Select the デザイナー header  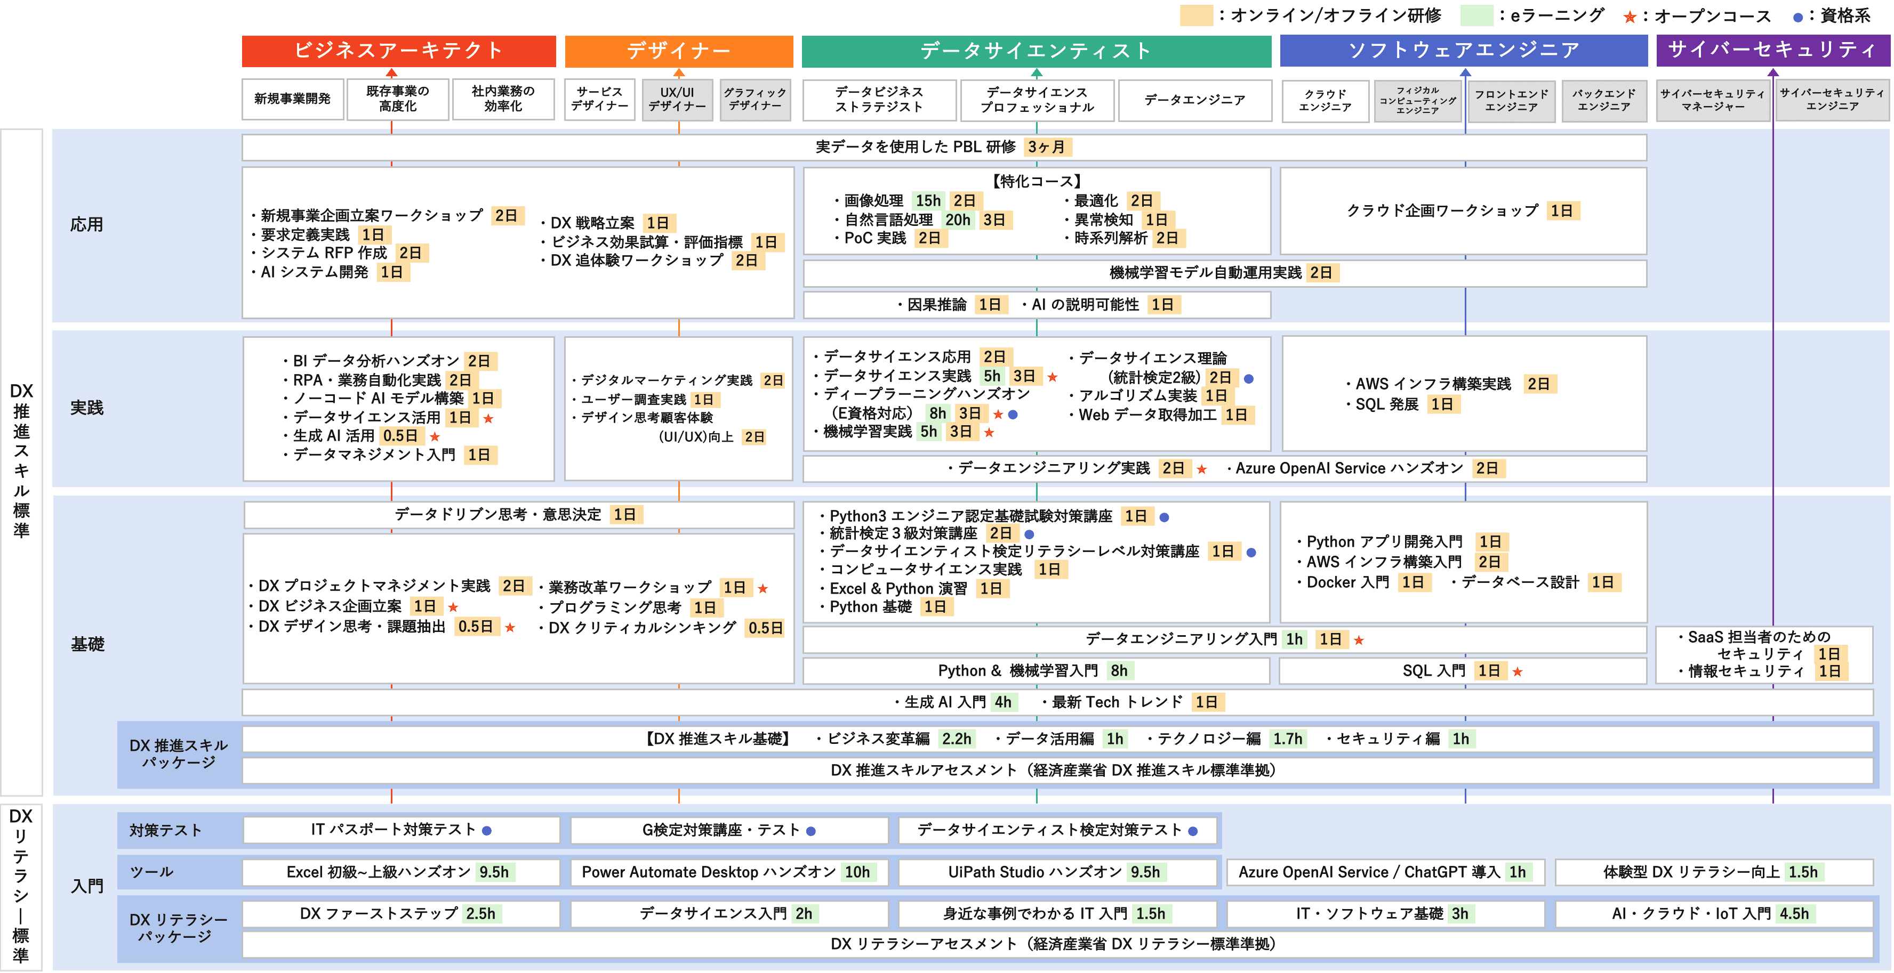pos(679,51)
